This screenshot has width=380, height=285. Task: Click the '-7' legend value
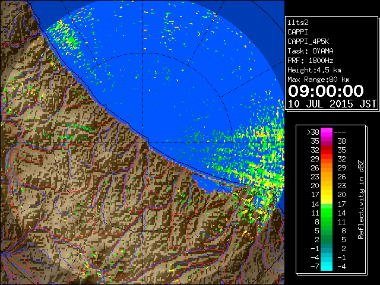pos(315,267)
